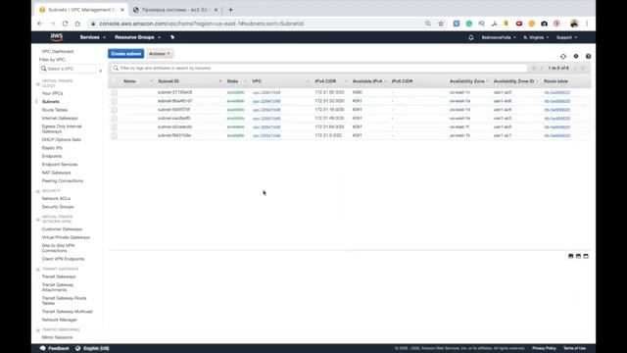The image size is (627, 353).
Task: Open Internet Gateways in the sidebar
Action: point(60,118)
